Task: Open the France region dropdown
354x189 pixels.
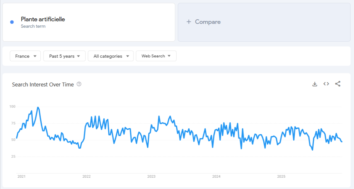Action: 25,56
